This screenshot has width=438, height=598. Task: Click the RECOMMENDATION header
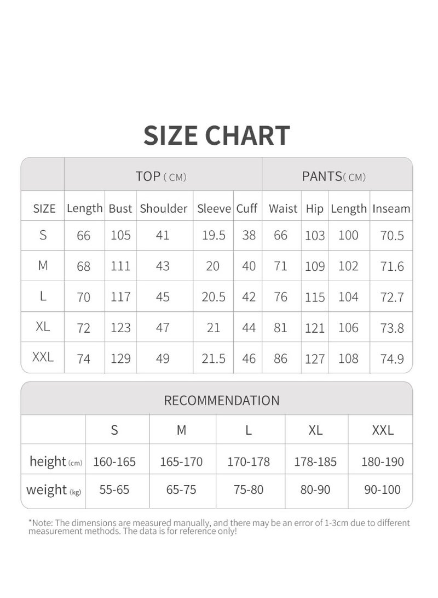point(222,401)
